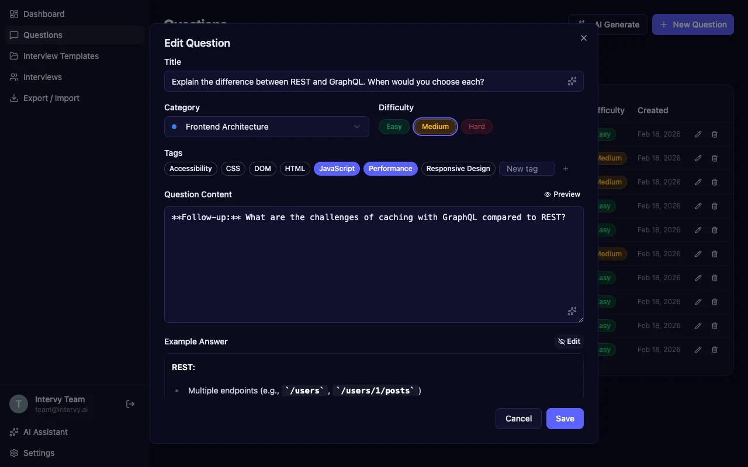Select the Easy difficulty option
This screenshot has height=467, width=748.
[393, 127]
